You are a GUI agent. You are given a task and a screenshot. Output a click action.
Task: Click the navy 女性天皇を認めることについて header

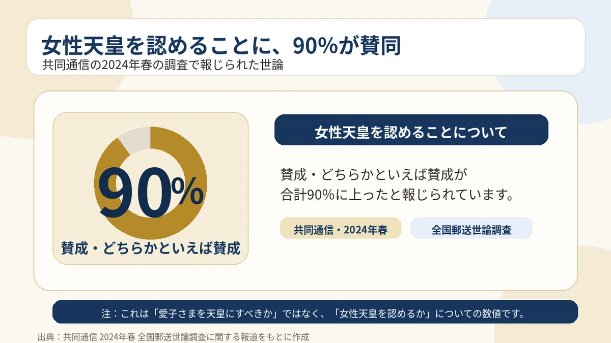[411, 130]
